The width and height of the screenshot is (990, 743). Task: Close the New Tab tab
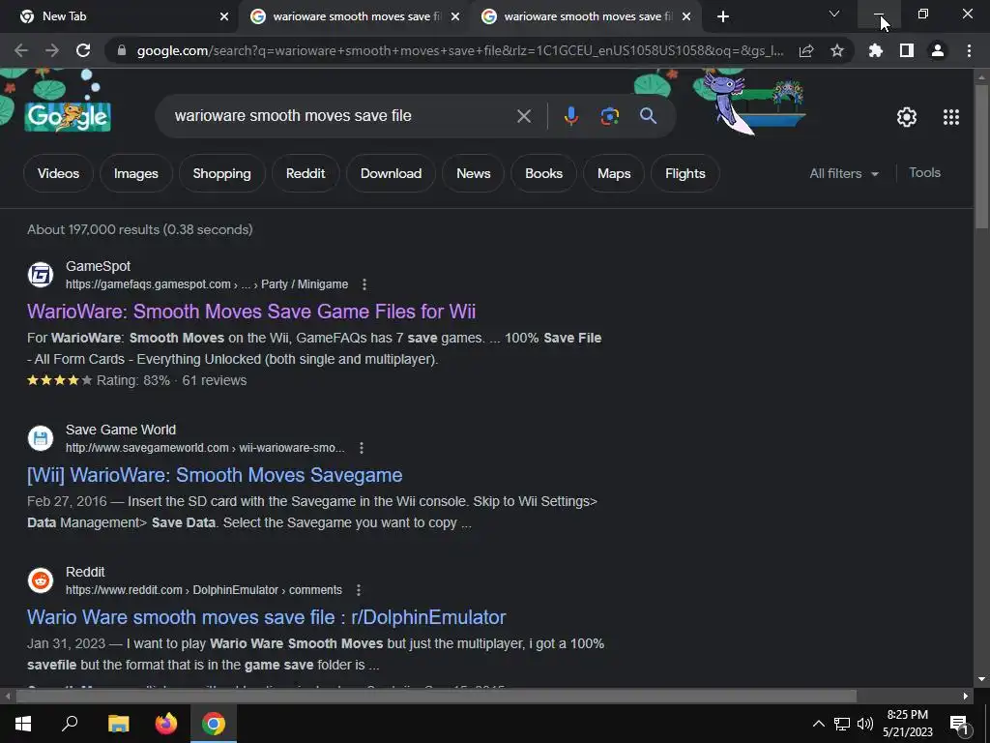pos(224,16)
